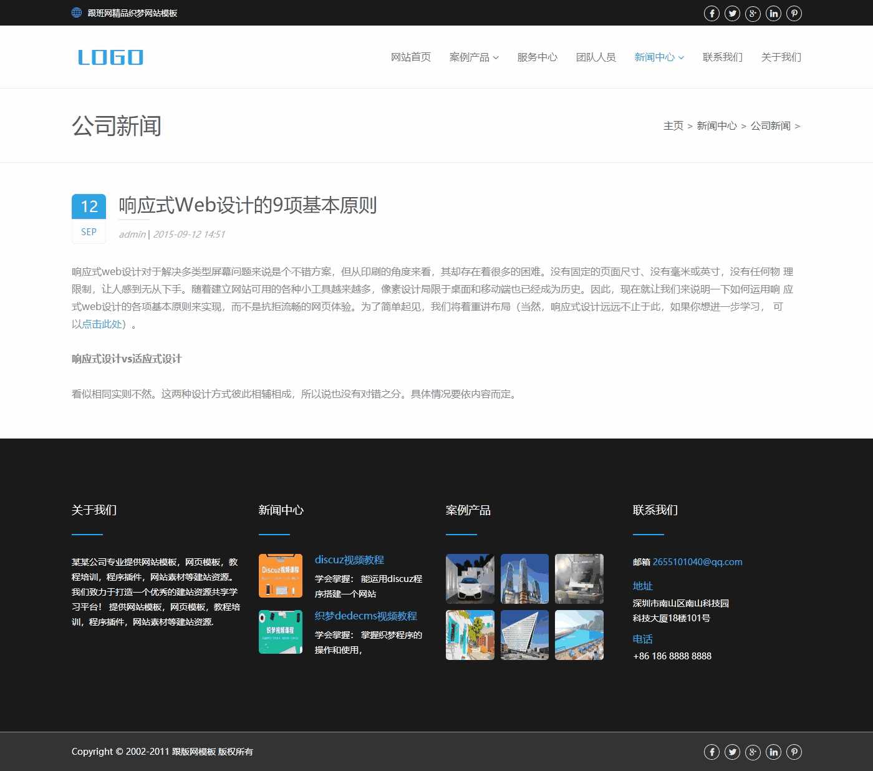Expand the 新闻中心 dropdown menu
The height and width of the screenshot is (771, 873).
pyautogui.click(x=654, y=57)
